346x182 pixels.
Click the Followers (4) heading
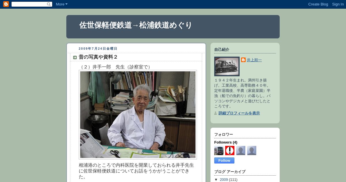click(226, 142)
